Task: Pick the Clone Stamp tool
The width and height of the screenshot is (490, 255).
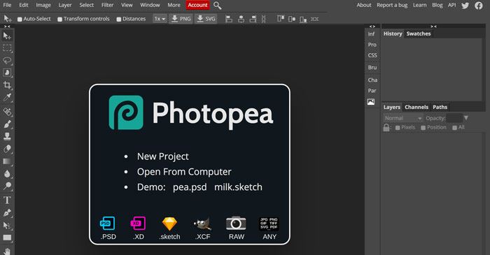Action: pyautogui.click(x=7, y=136)
